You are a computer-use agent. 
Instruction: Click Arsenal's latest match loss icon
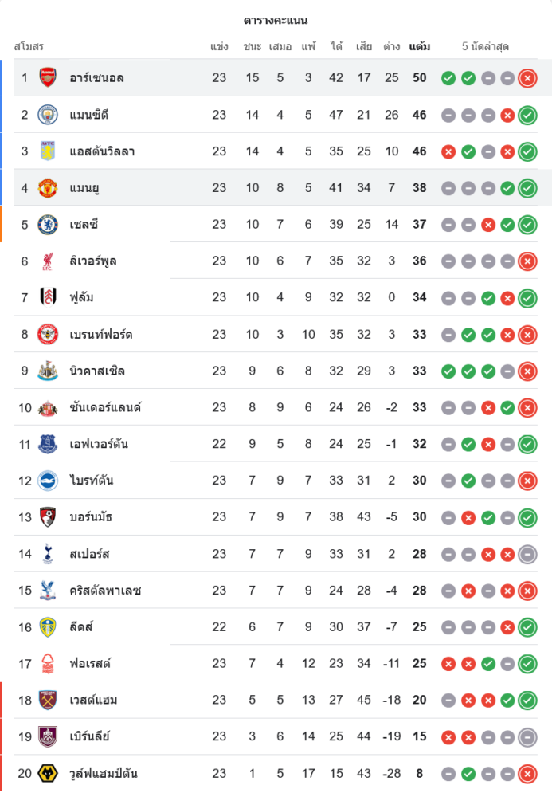[527, 78]
